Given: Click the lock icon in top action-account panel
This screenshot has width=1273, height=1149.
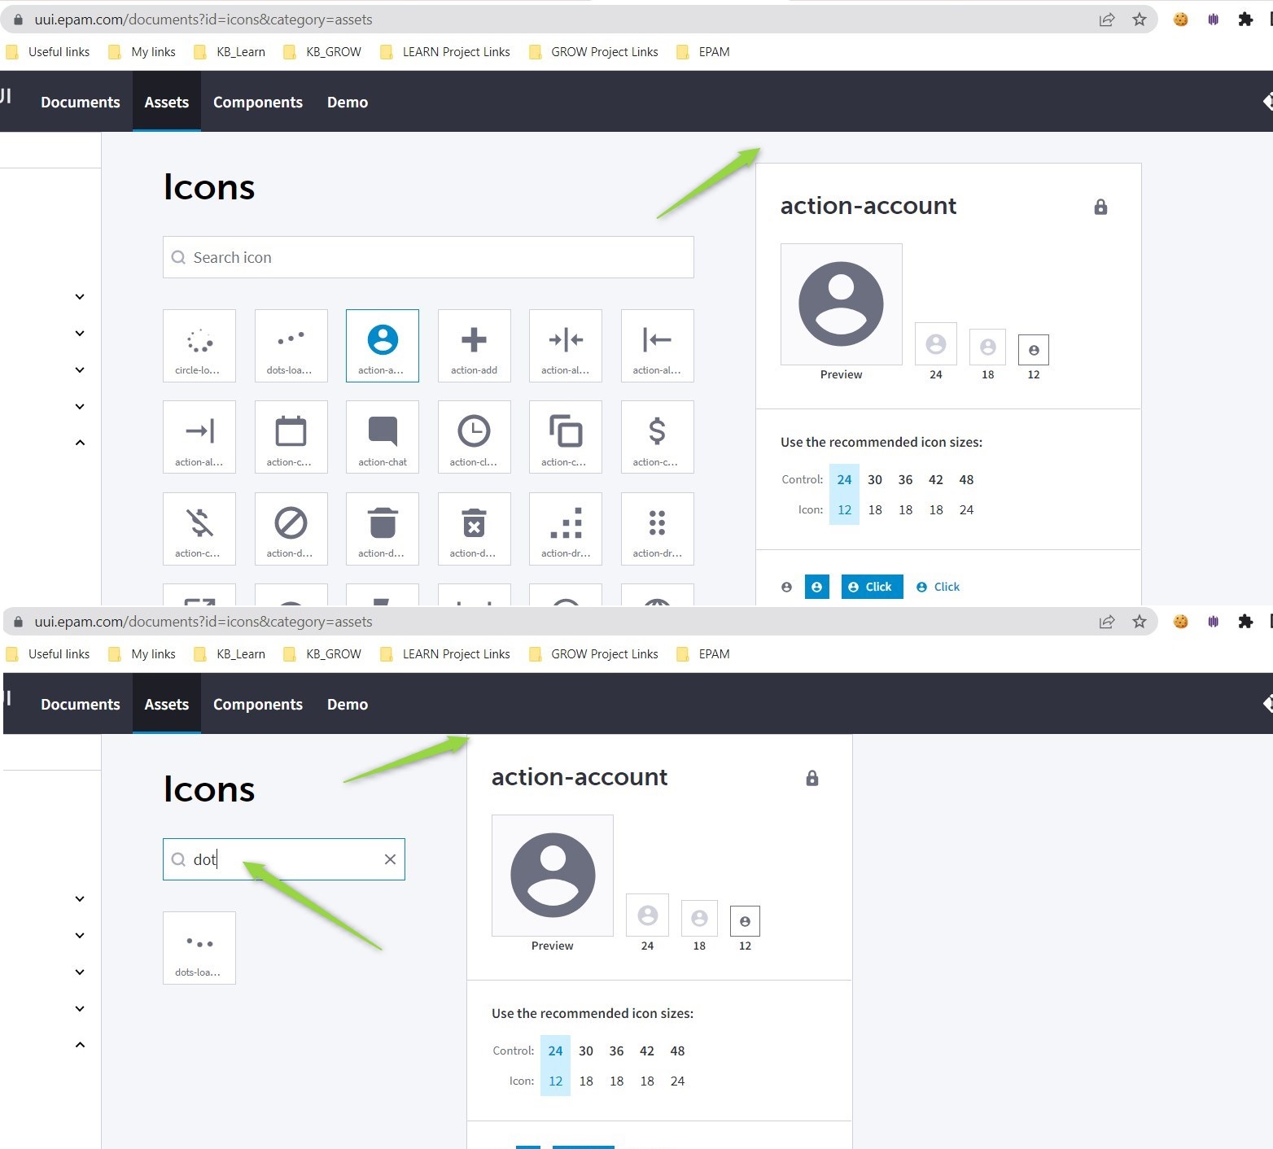Looking at the screenshot, I should click(x=1100, y=207).
